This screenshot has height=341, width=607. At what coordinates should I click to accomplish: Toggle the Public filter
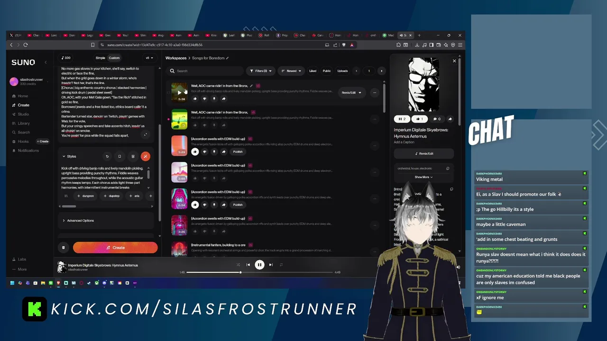327,71
